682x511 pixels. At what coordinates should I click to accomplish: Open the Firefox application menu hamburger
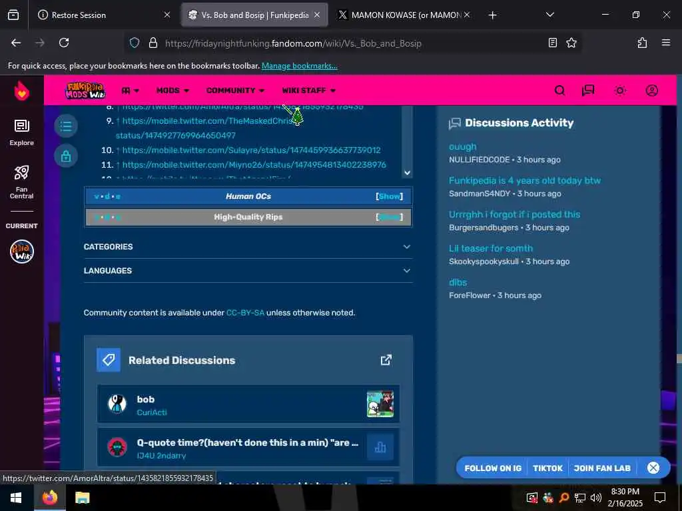click(665, 43)
